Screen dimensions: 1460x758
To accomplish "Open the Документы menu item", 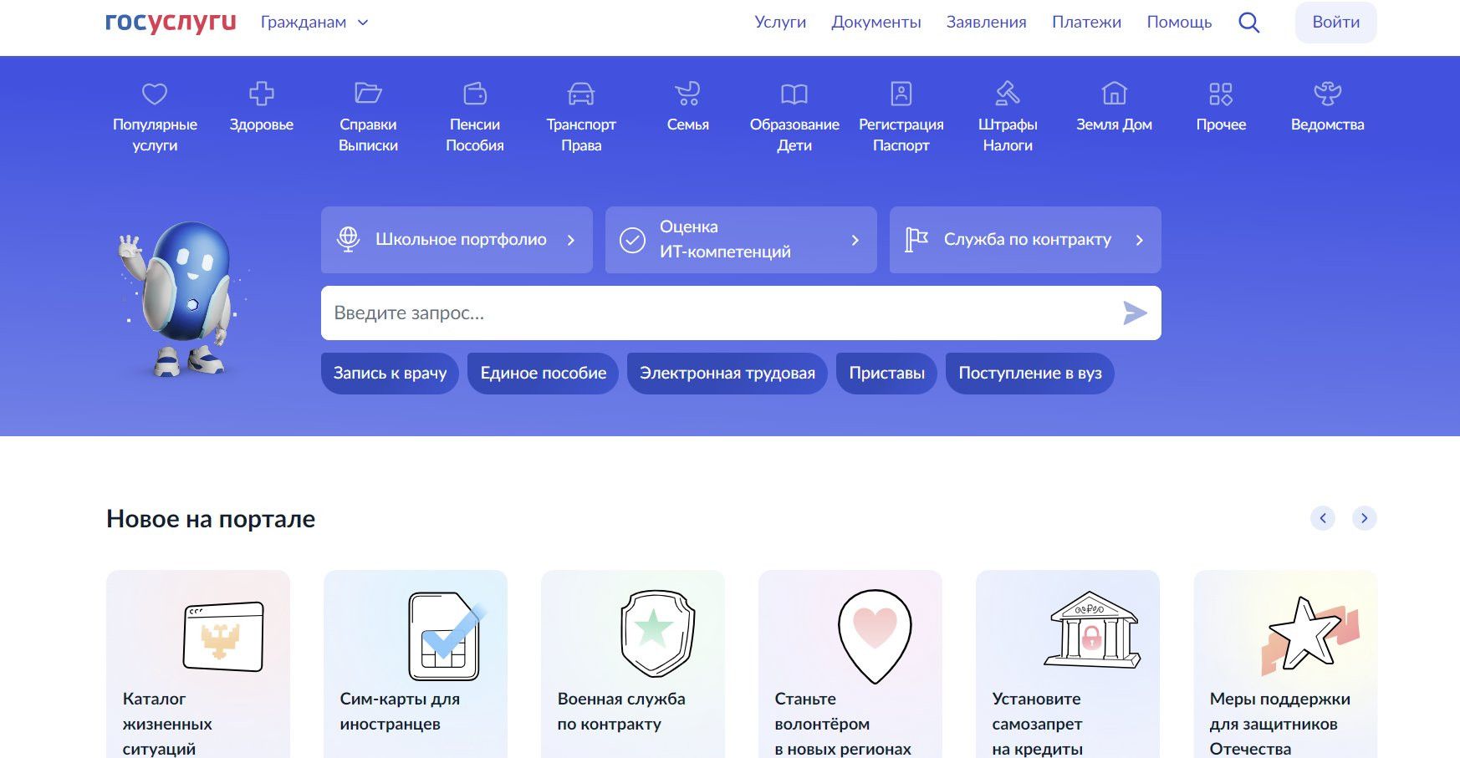I will coord(876,23).
